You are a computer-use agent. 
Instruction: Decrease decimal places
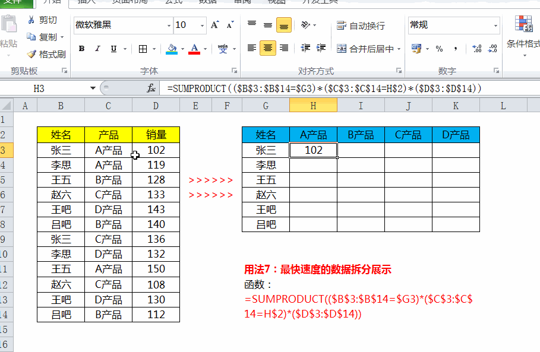493,49
